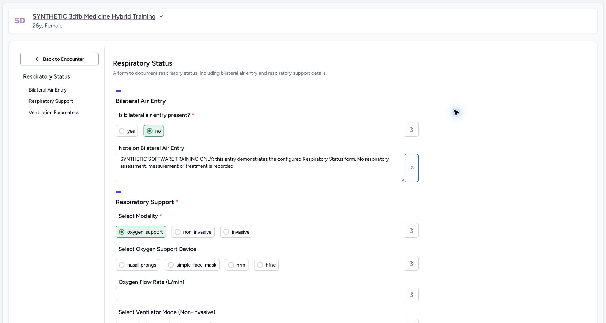Go Back to Encounter
606x323 pixels.
coord(59,59)
